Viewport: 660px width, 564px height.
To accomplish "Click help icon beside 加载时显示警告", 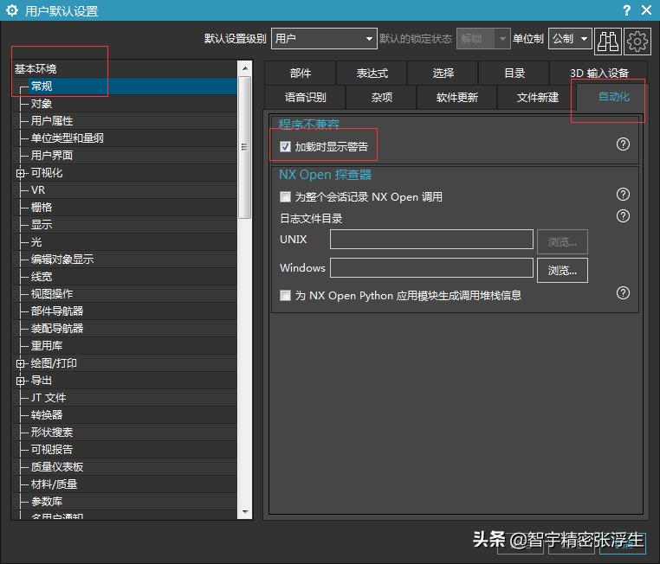I will pos(623,144).
